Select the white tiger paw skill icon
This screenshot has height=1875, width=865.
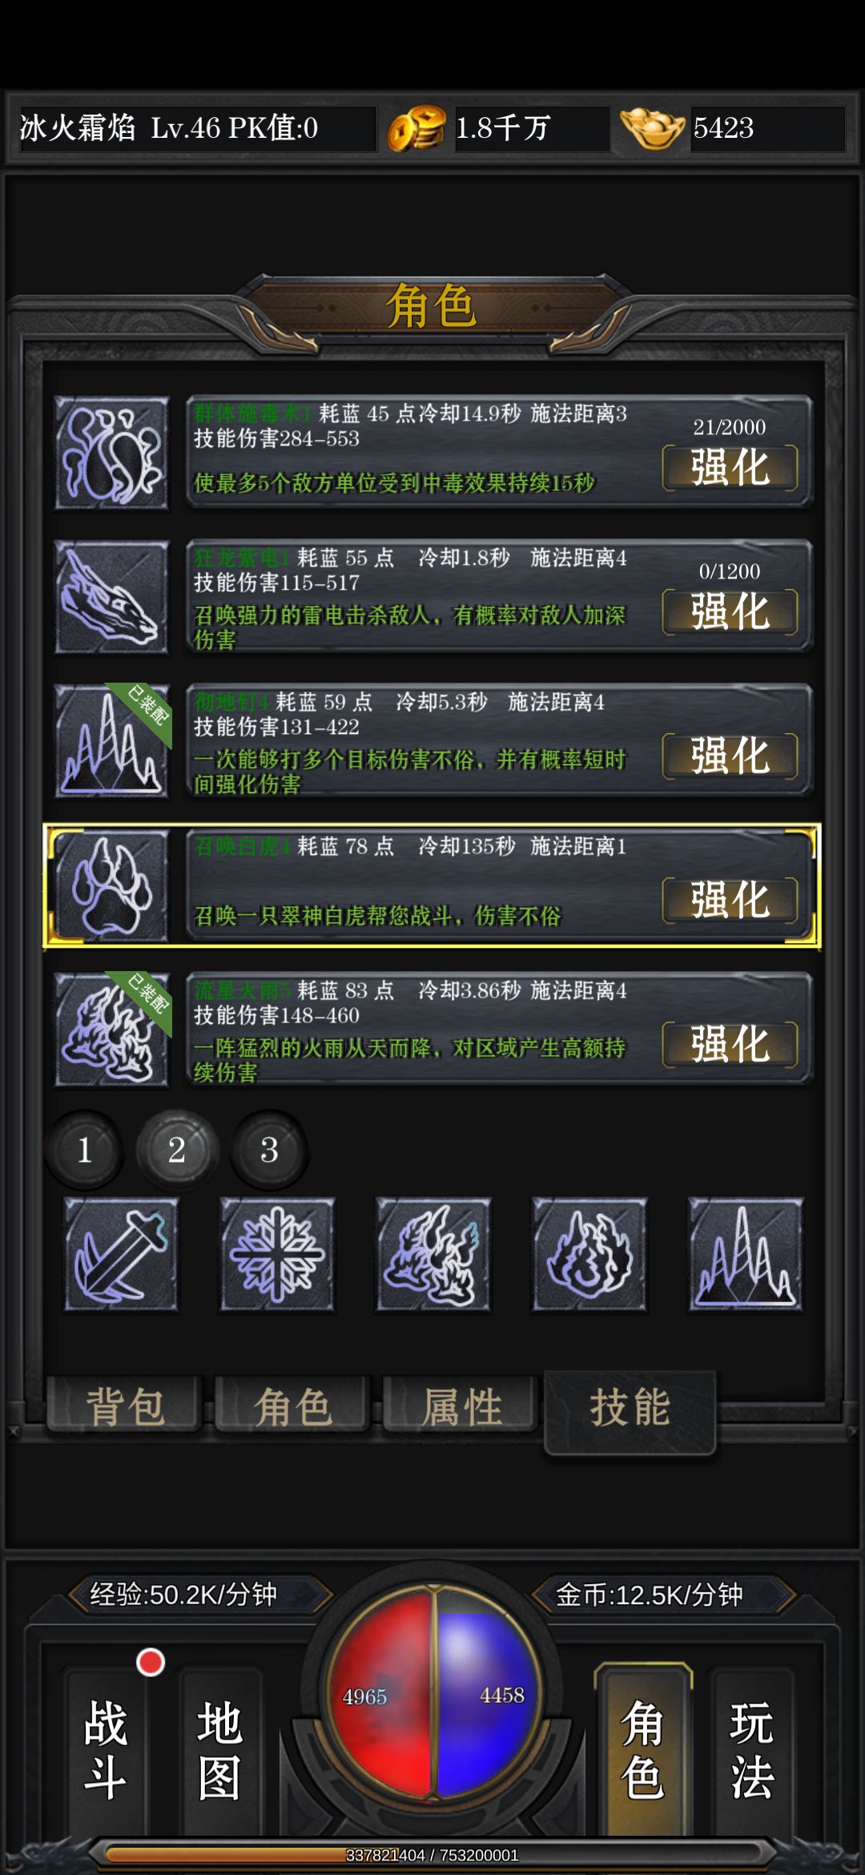coord(111,885)
